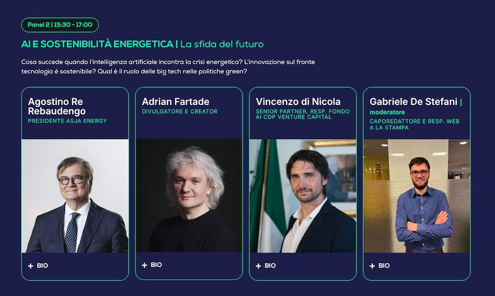Expand bio for Vincenzo di Nicola
The height and width of the screenshot is (296, 495).
(x=266, y=266)
